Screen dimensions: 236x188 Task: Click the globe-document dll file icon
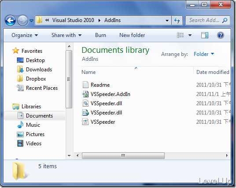tap(85, 113)
